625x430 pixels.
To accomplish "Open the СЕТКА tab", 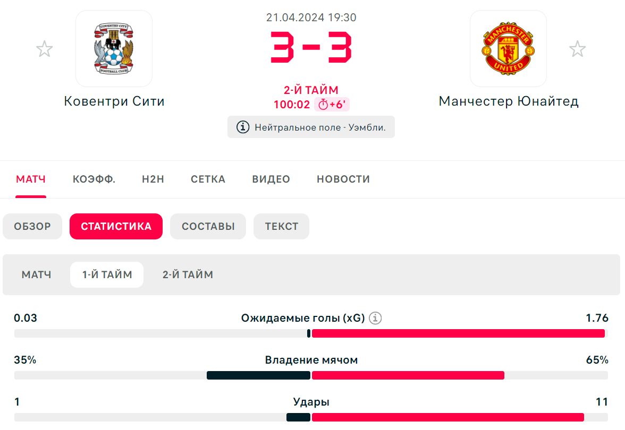I will coord(208,179).
